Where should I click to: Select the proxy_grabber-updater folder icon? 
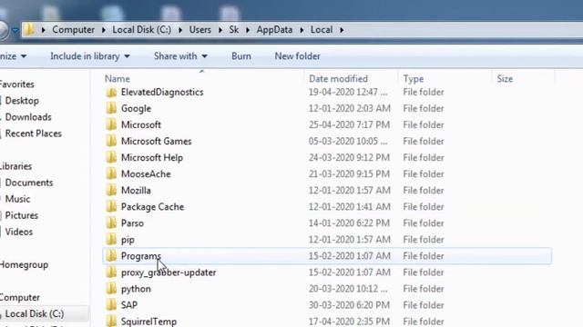tap(111, 272)
